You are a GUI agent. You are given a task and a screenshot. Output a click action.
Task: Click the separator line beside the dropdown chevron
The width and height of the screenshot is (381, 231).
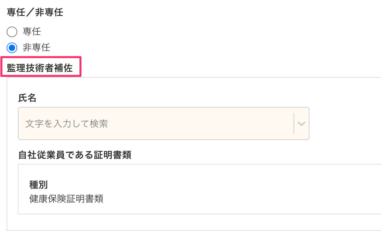[x=294, y=123]
